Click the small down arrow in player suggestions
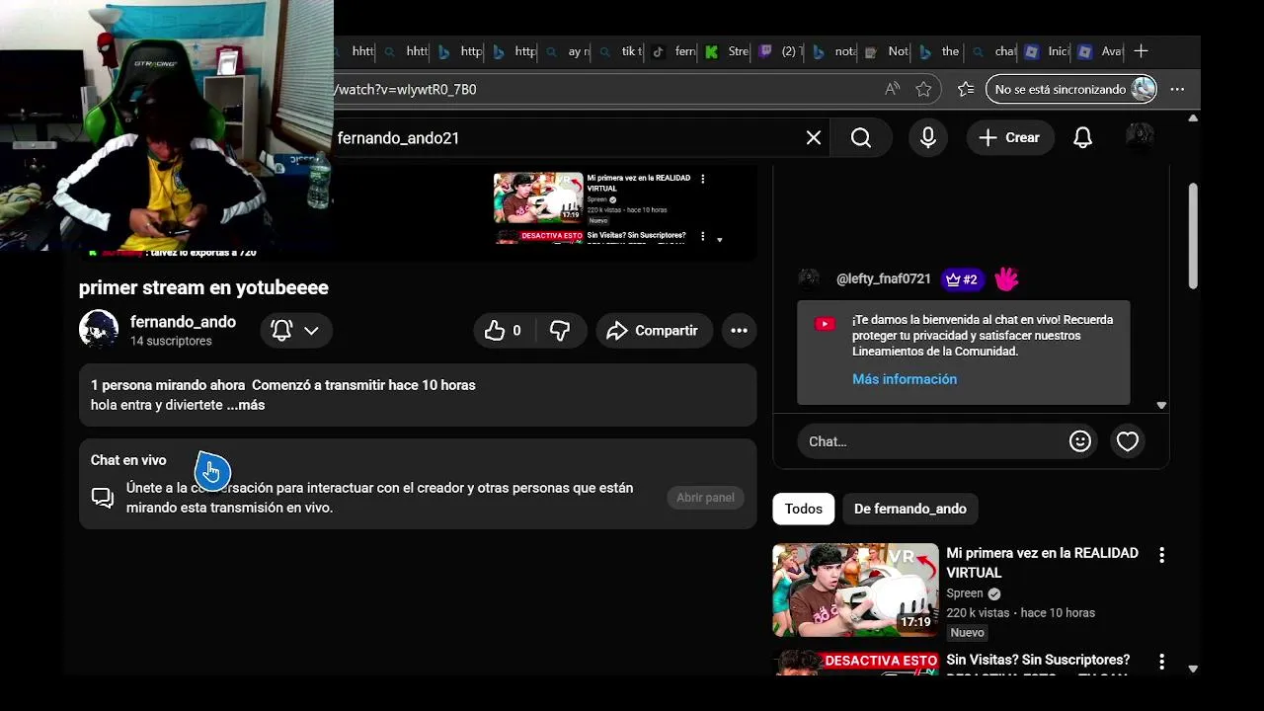The image size is (1264, 711). coord(720,240)
